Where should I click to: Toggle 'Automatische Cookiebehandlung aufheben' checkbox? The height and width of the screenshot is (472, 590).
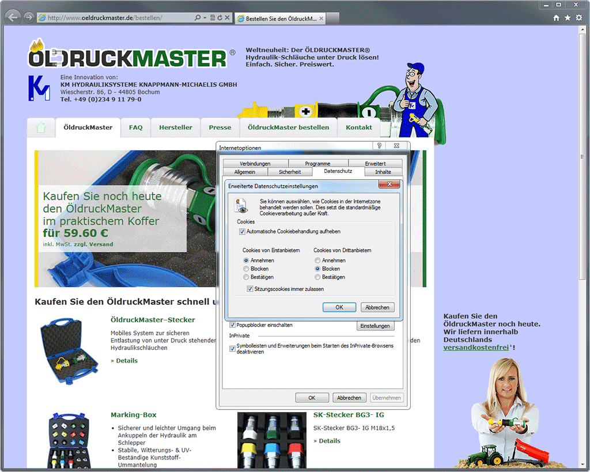(243, 232)
